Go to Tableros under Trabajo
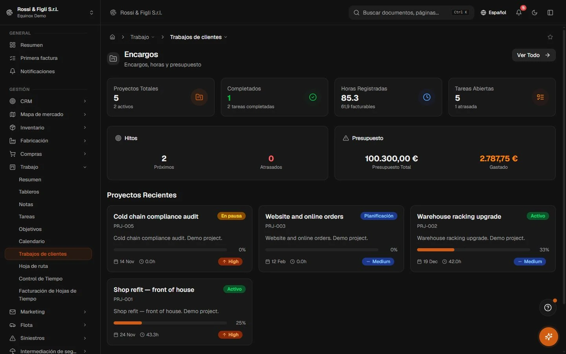This screenshot has width=566, height=354. pyautogui.click(x=48, y=192)
